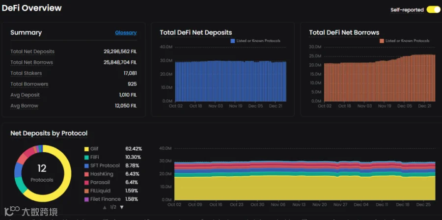Click the 1/2 legend page indicator

tap(113, 207)
